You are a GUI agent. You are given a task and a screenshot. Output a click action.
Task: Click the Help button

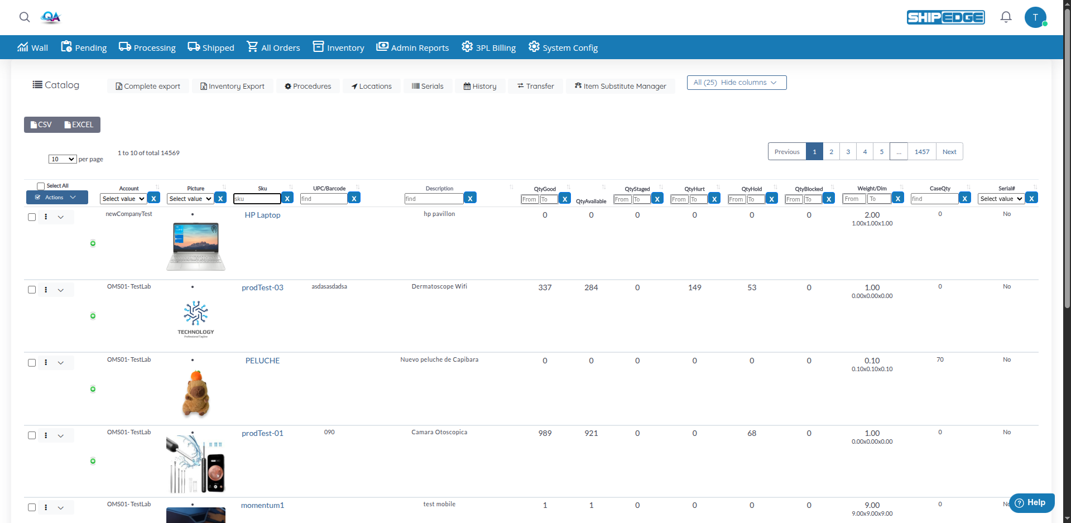coord(1031,502)
